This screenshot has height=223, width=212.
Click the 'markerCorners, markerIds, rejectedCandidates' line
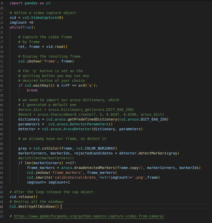pos(99,153)
